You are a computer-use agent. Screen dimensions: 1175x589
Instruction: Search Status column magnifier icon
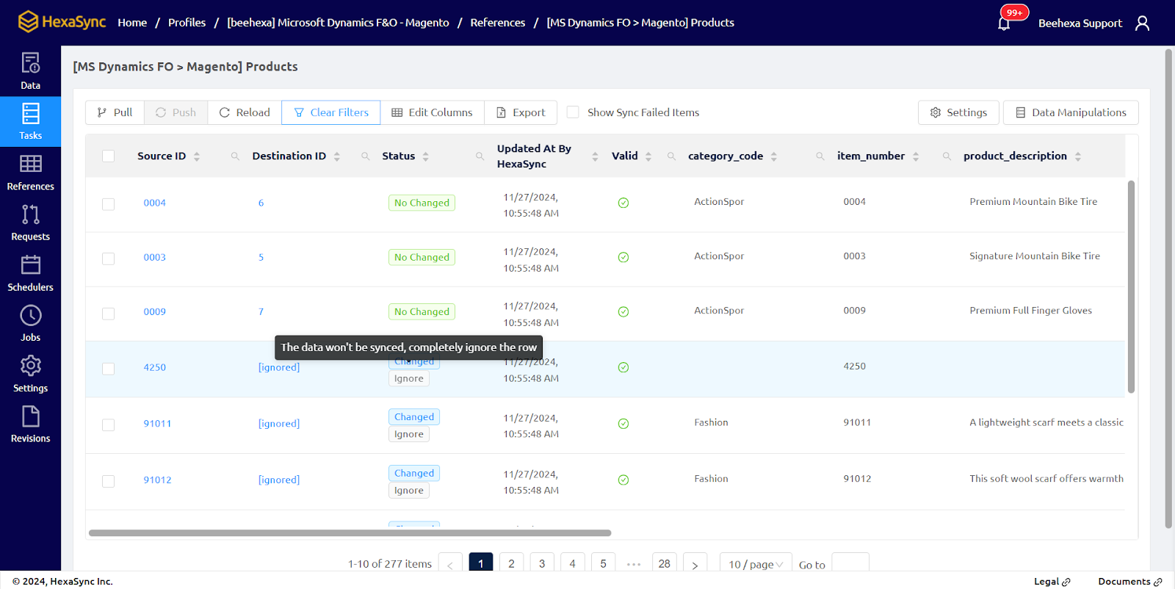480,156
